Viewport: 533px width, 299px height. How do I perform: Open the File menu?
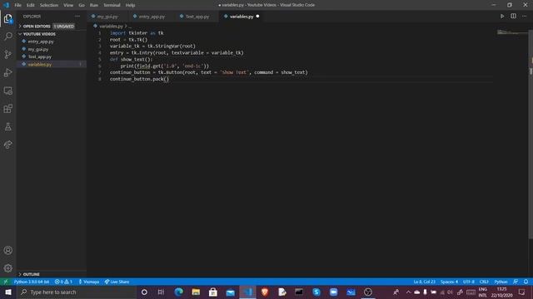point(18,5)
